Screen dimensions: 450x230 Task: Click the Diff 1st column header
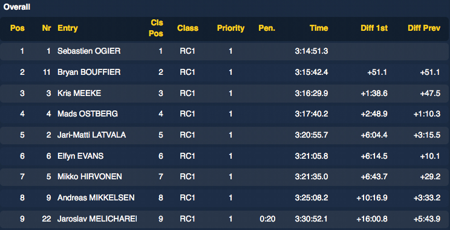point(374,28)
